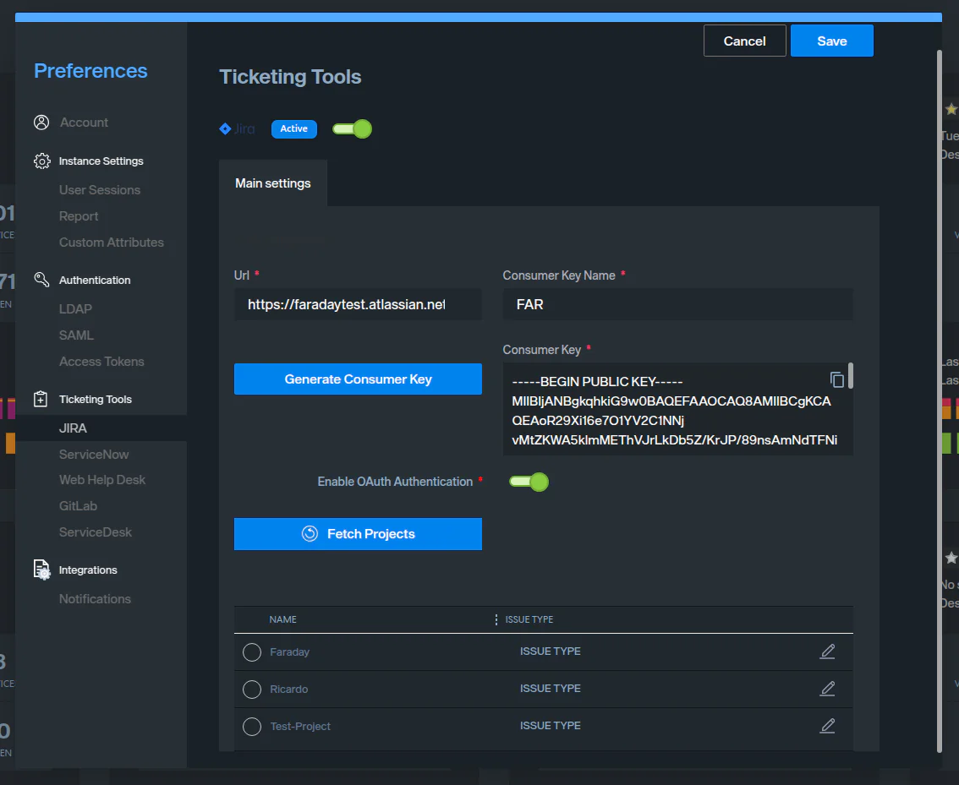Go to the LDAP authentication settings
The image size is (959, 785).
tap(75, 309)
